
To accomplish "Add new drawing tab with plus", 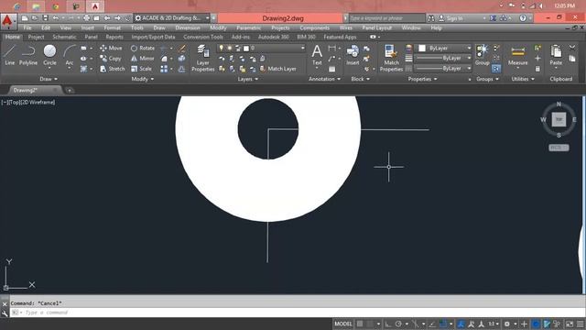I will [70, 90].
